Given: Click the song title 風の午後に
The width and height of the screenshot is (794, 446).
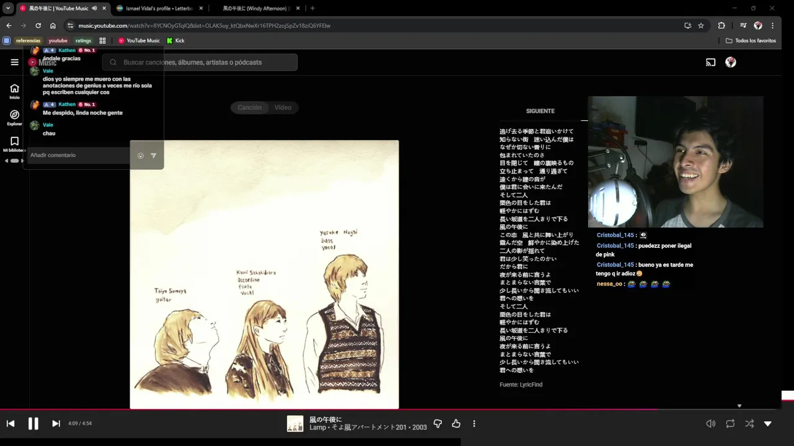Looking at the screenshot, I should (326, 419).
